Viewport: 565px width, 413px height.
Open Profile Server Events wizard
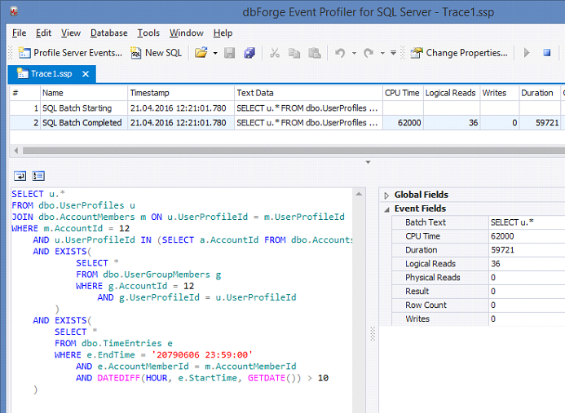[70, 53]
